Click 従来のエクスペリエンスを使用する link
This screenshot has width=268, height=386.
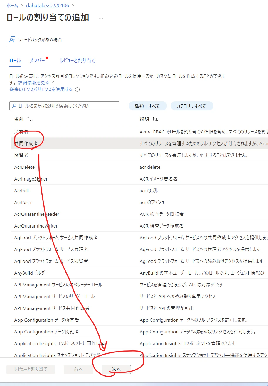click(x=41, y=89)
